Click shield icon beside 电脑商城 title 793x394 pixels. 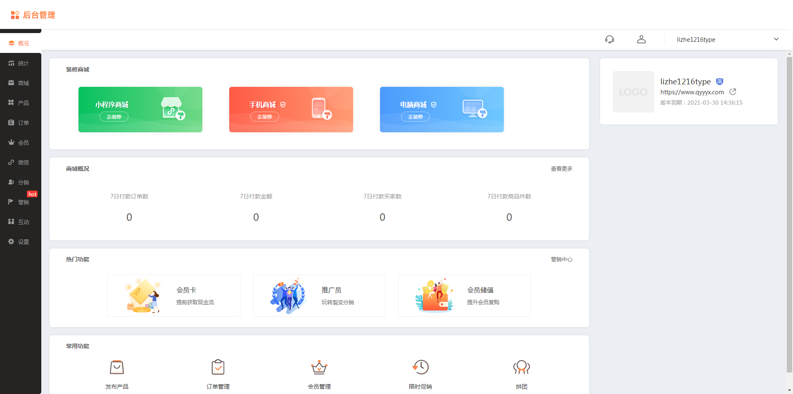(x=434, y=105)
